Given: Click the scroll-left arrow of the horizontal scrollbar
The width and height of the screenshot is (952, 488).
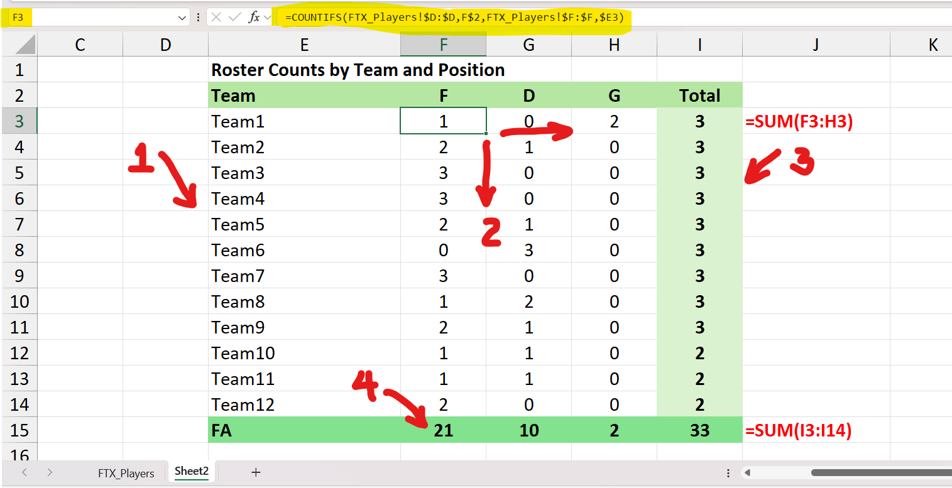Looking at the screenshot, I should pos(747,473).
